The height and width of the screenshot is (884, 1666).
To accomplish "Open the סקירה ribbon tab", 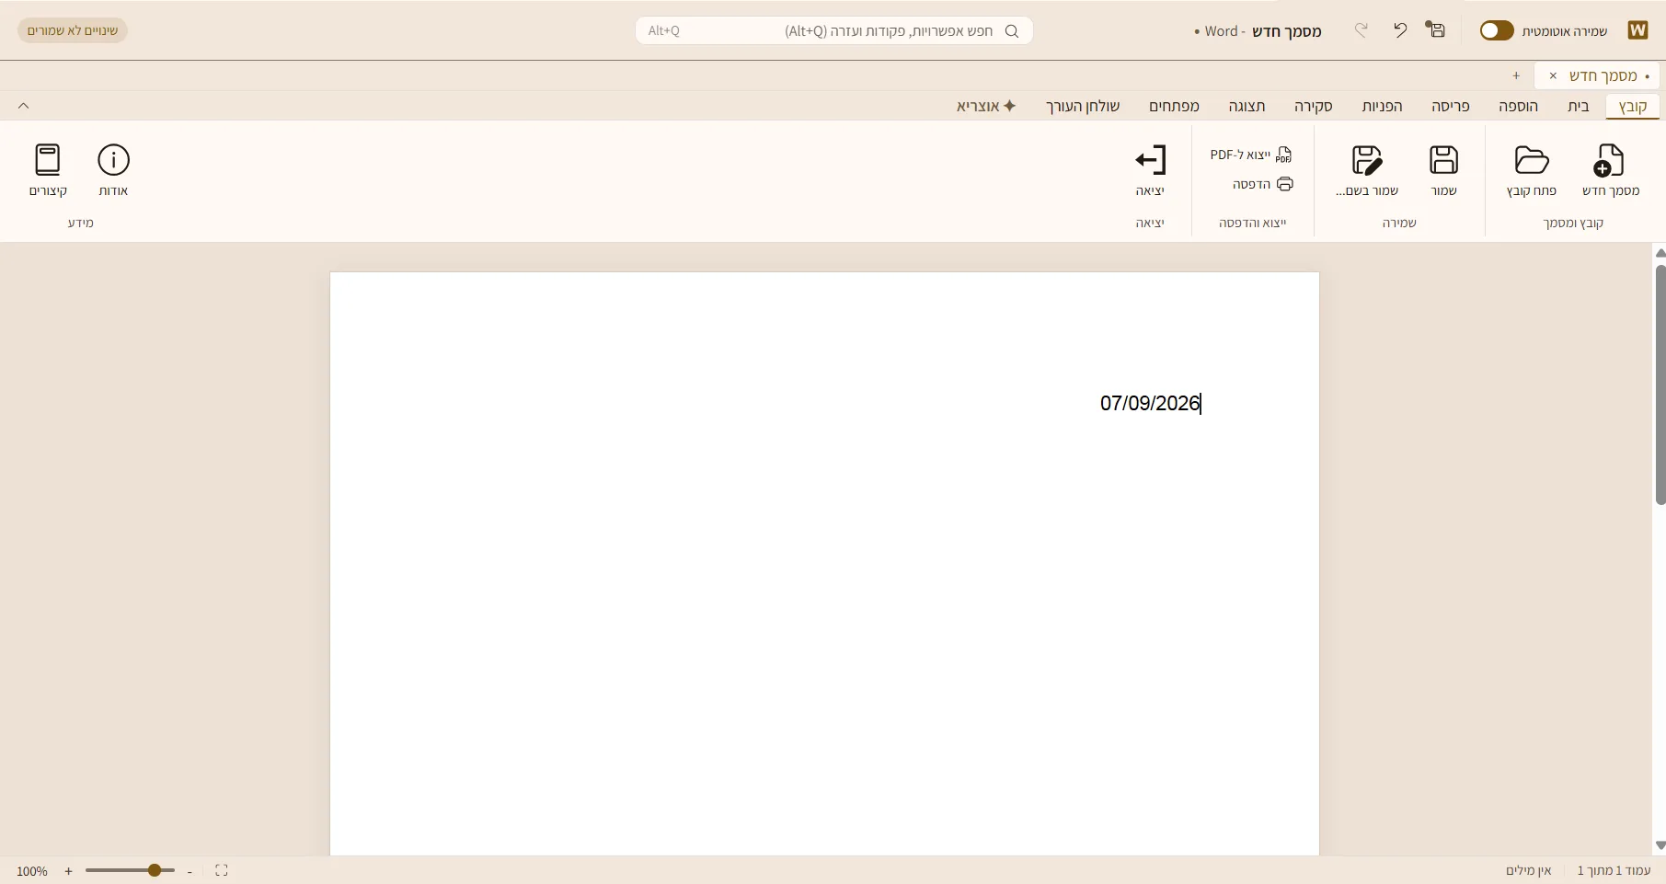I will [x=1314, y=106].
